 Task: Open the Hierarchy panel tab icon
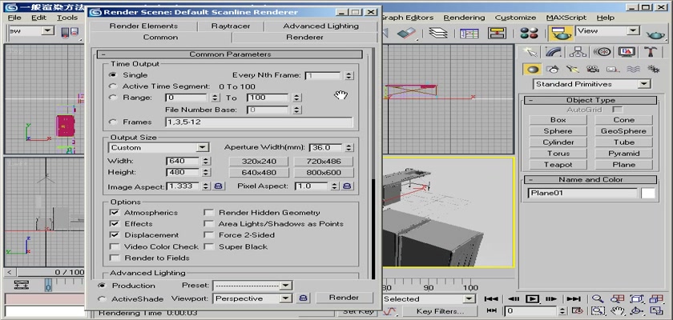coord(578,52)
